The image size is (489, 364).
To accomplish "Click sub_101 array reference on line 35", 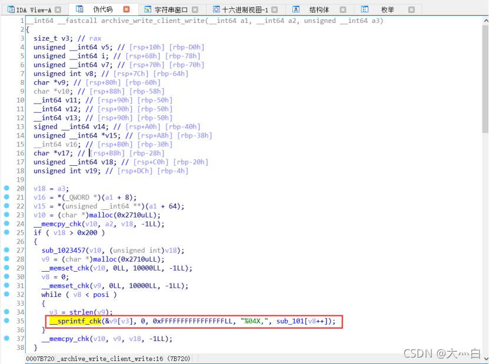I will pyautogui.click(x=290, y=321).
